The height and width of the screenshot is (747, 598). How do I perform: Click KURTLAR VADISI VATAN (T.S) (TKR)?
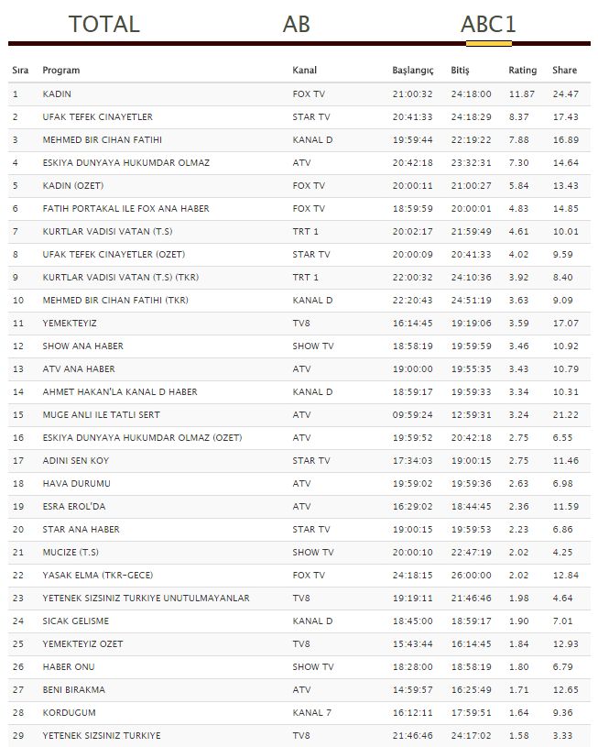coord(121,278)
